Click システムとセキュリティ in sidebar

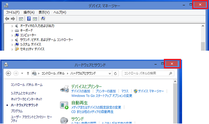[x=23, y=93]
